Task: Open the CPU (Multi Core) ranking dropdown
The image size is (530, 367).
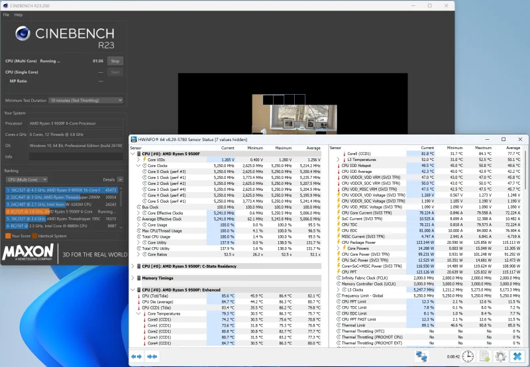Action: point(26,179)
